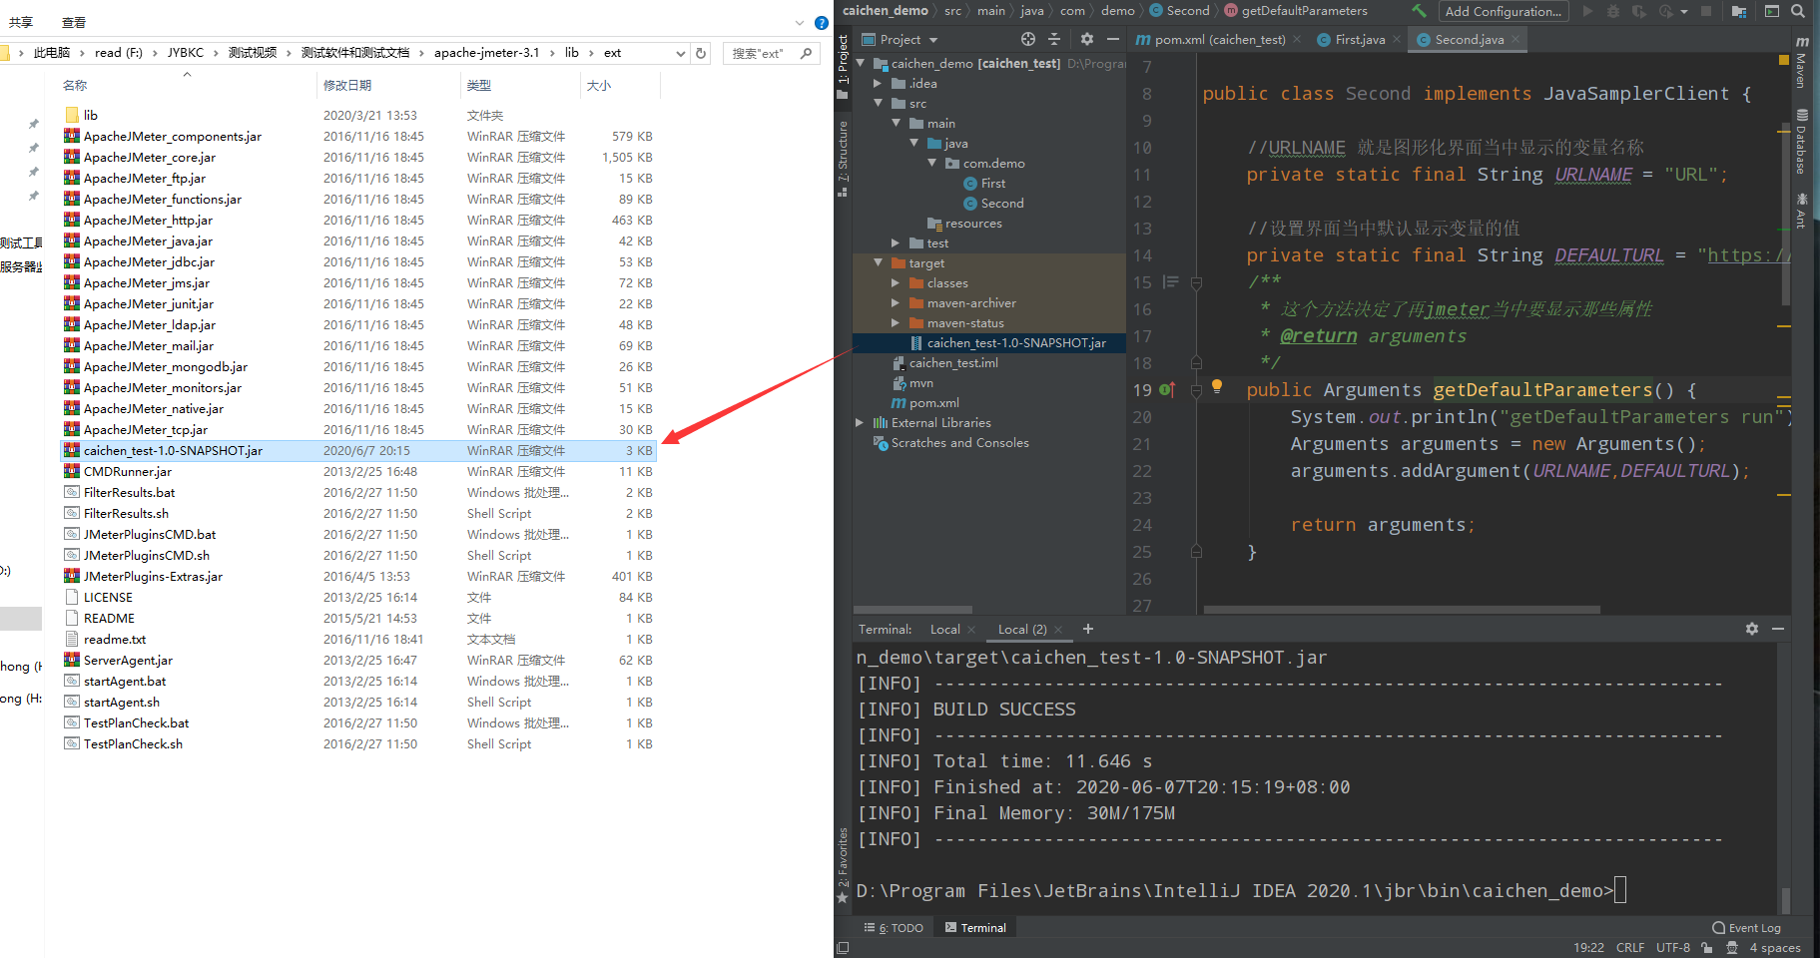Click the tool windows square icon at bottom-left
Screen dimensions: 1820x958
click(x=844, y=948)
